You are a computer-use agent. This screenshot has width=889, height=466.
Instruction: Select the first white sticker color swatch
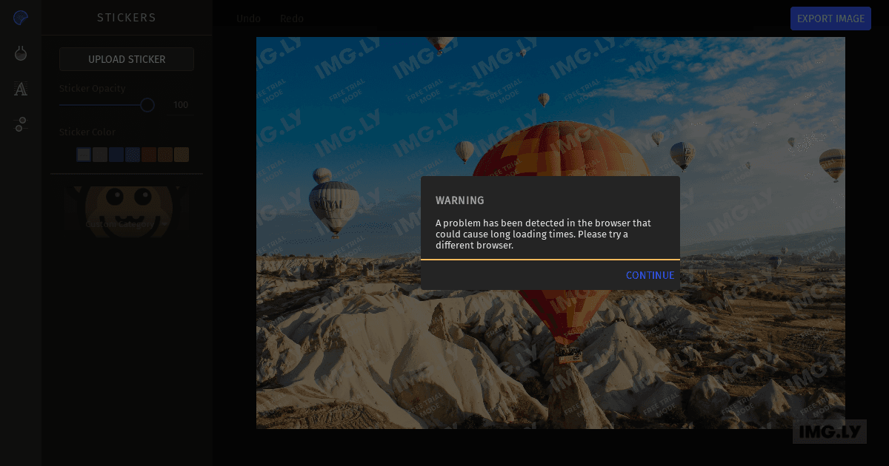click(84, 155)
